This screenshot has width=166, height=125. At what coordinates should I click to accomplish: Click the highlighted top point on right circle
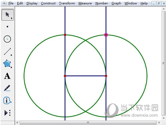(106, 35)
